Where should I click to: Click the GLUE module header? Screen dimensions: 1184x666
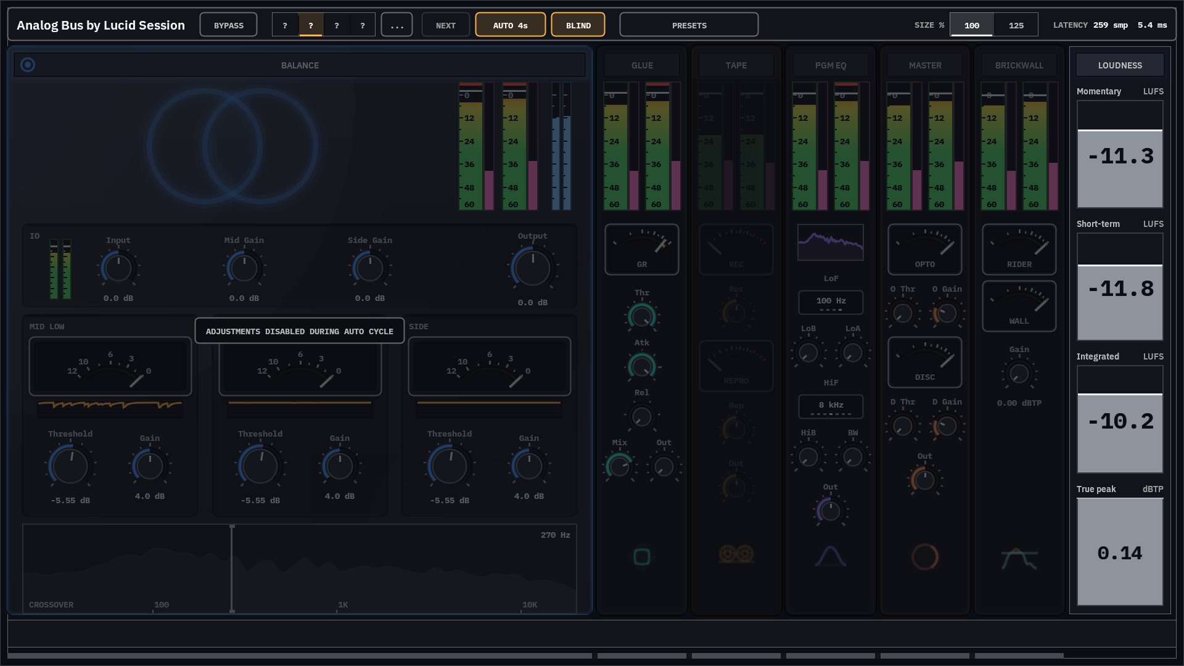point(642,65)
